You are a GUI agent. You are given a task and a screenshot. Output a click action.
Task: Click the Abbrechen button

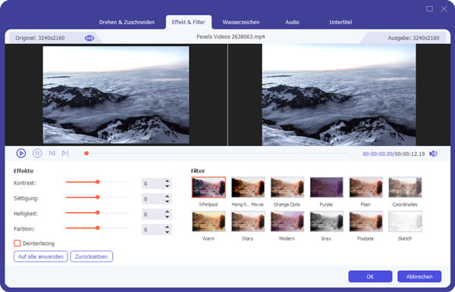tap(419, 276)
